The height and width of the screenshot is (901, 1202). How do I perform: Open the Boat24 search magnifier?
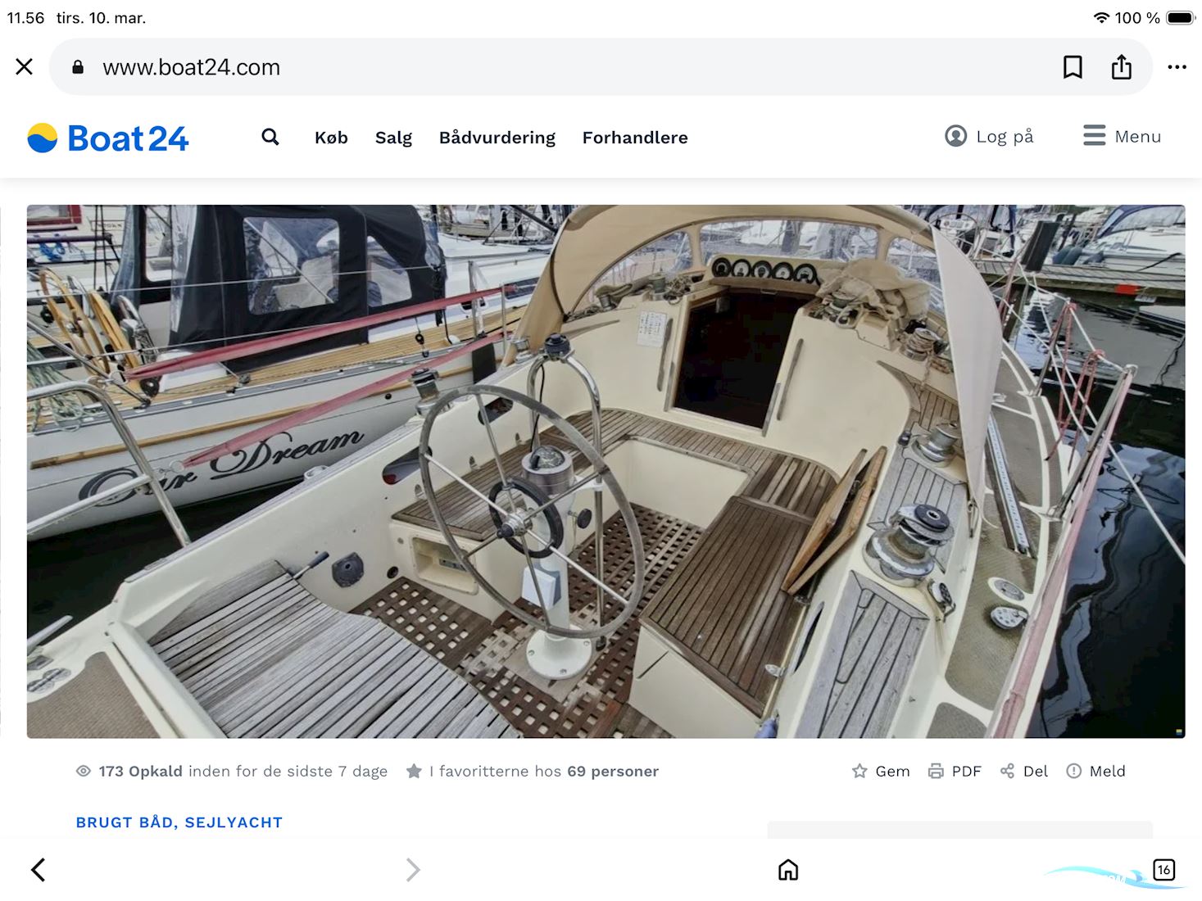click(270, 137)
